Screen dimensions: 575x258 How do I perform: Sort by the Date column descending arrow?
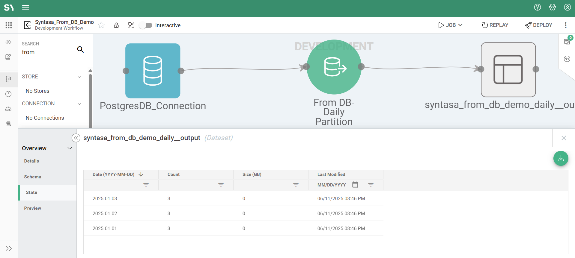[x=141, y=174]
